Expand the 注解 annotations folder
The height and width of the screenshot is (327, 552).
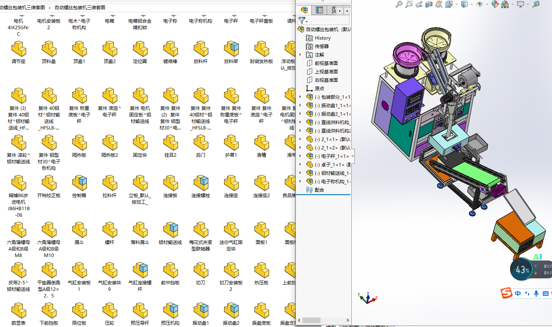point(300,55)
